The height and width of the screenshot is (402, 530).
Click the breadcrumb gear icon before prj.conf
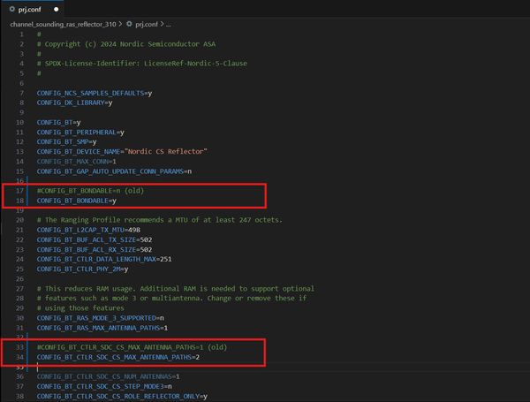130,24
